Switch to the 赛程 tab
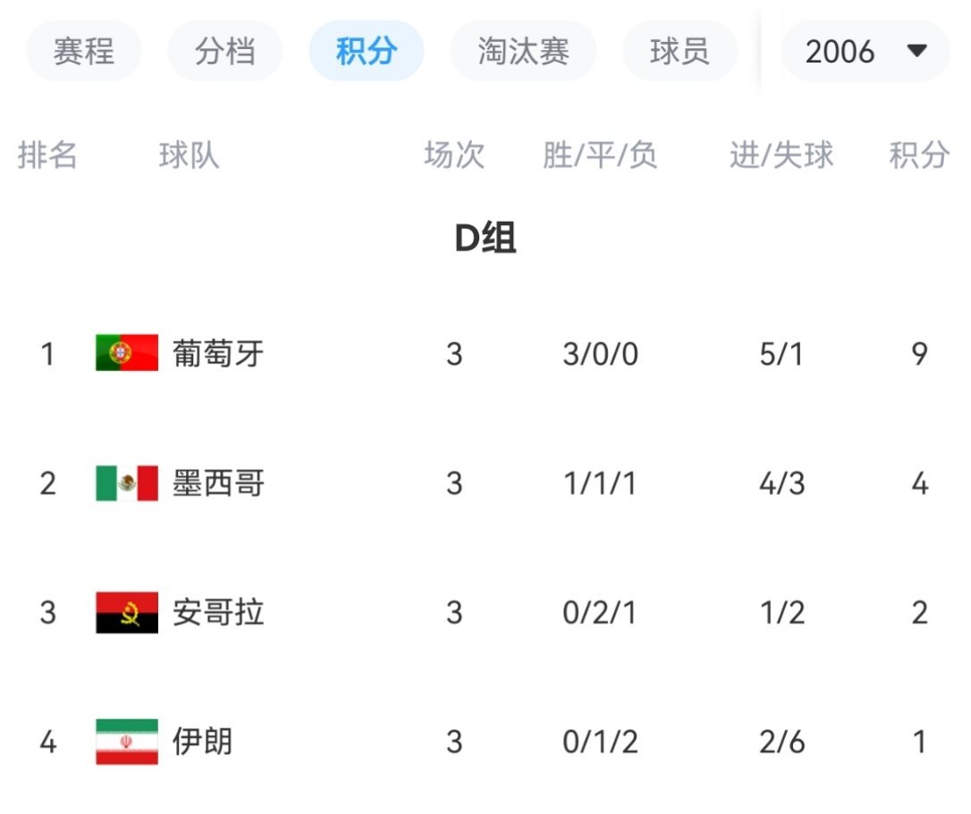 (84, 51)
